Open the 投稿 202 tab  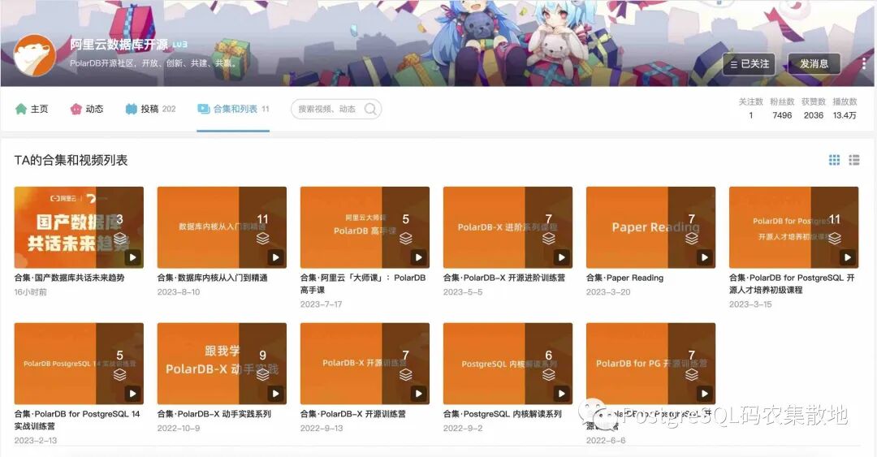[x=150, y=109]
